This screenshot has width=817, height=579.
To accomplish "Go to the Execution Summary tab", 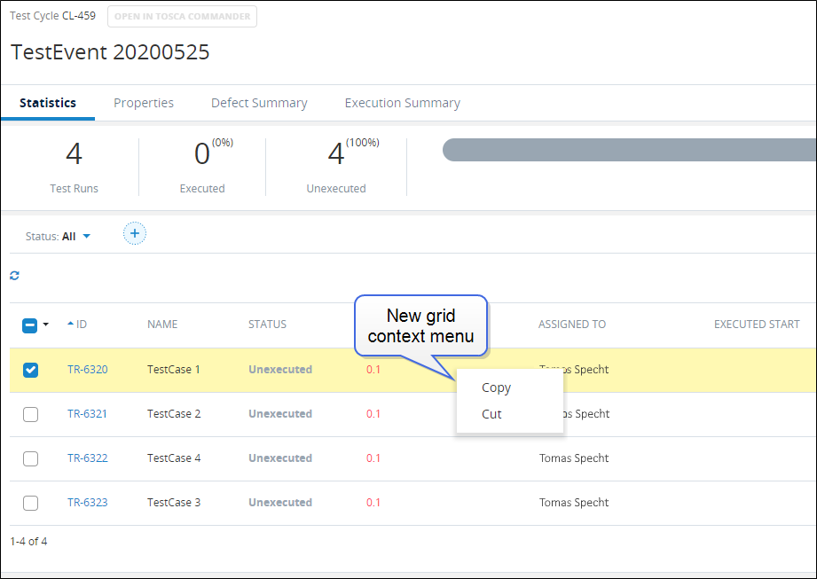I will click(402, 103).
